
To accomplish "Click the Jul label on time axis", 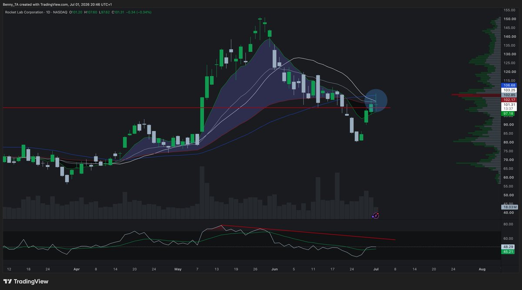I will [375, 270].
